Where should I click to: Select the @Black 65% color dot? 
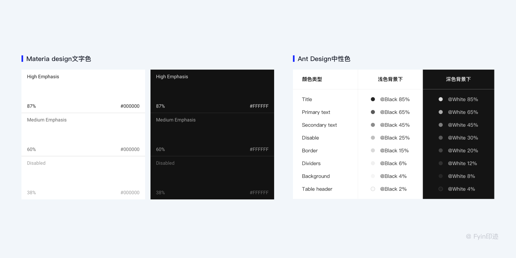tap(373, 112)
